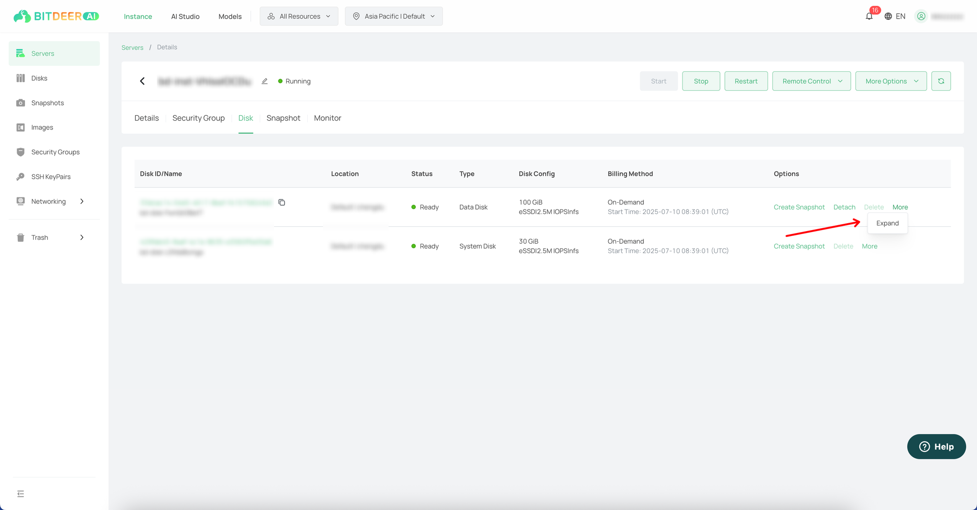Collapse the sidebar with the bottom icon
This screenshot has width=977, height=510.
point(21,494)
